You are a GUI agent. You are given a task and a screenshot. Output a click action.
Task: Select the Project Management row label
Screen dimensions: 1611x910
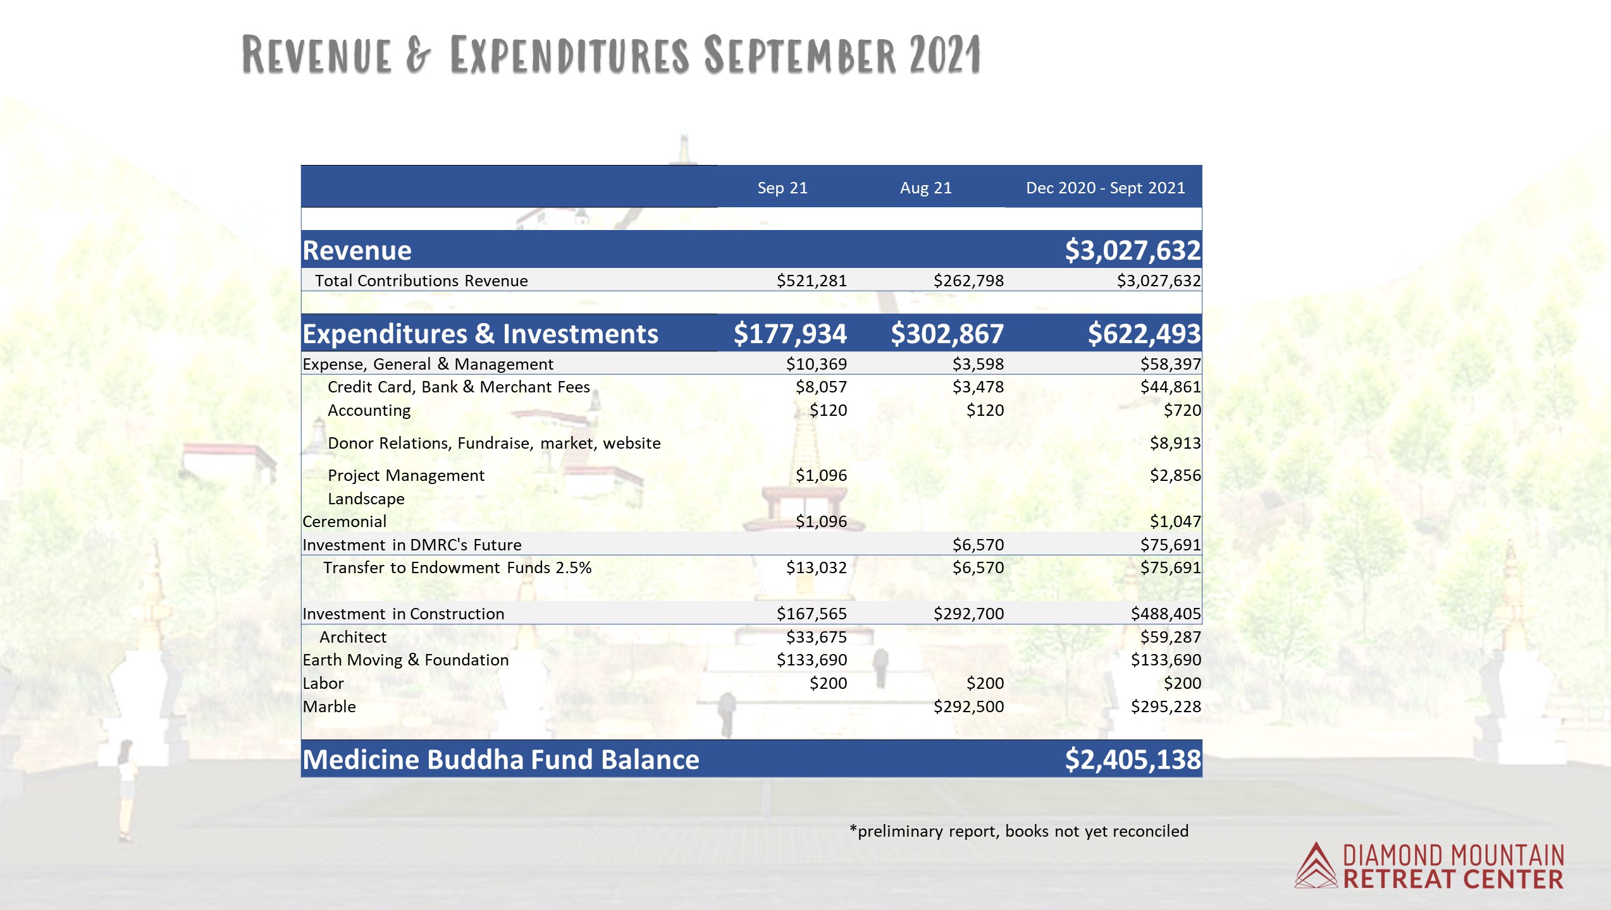click(405, 475)
